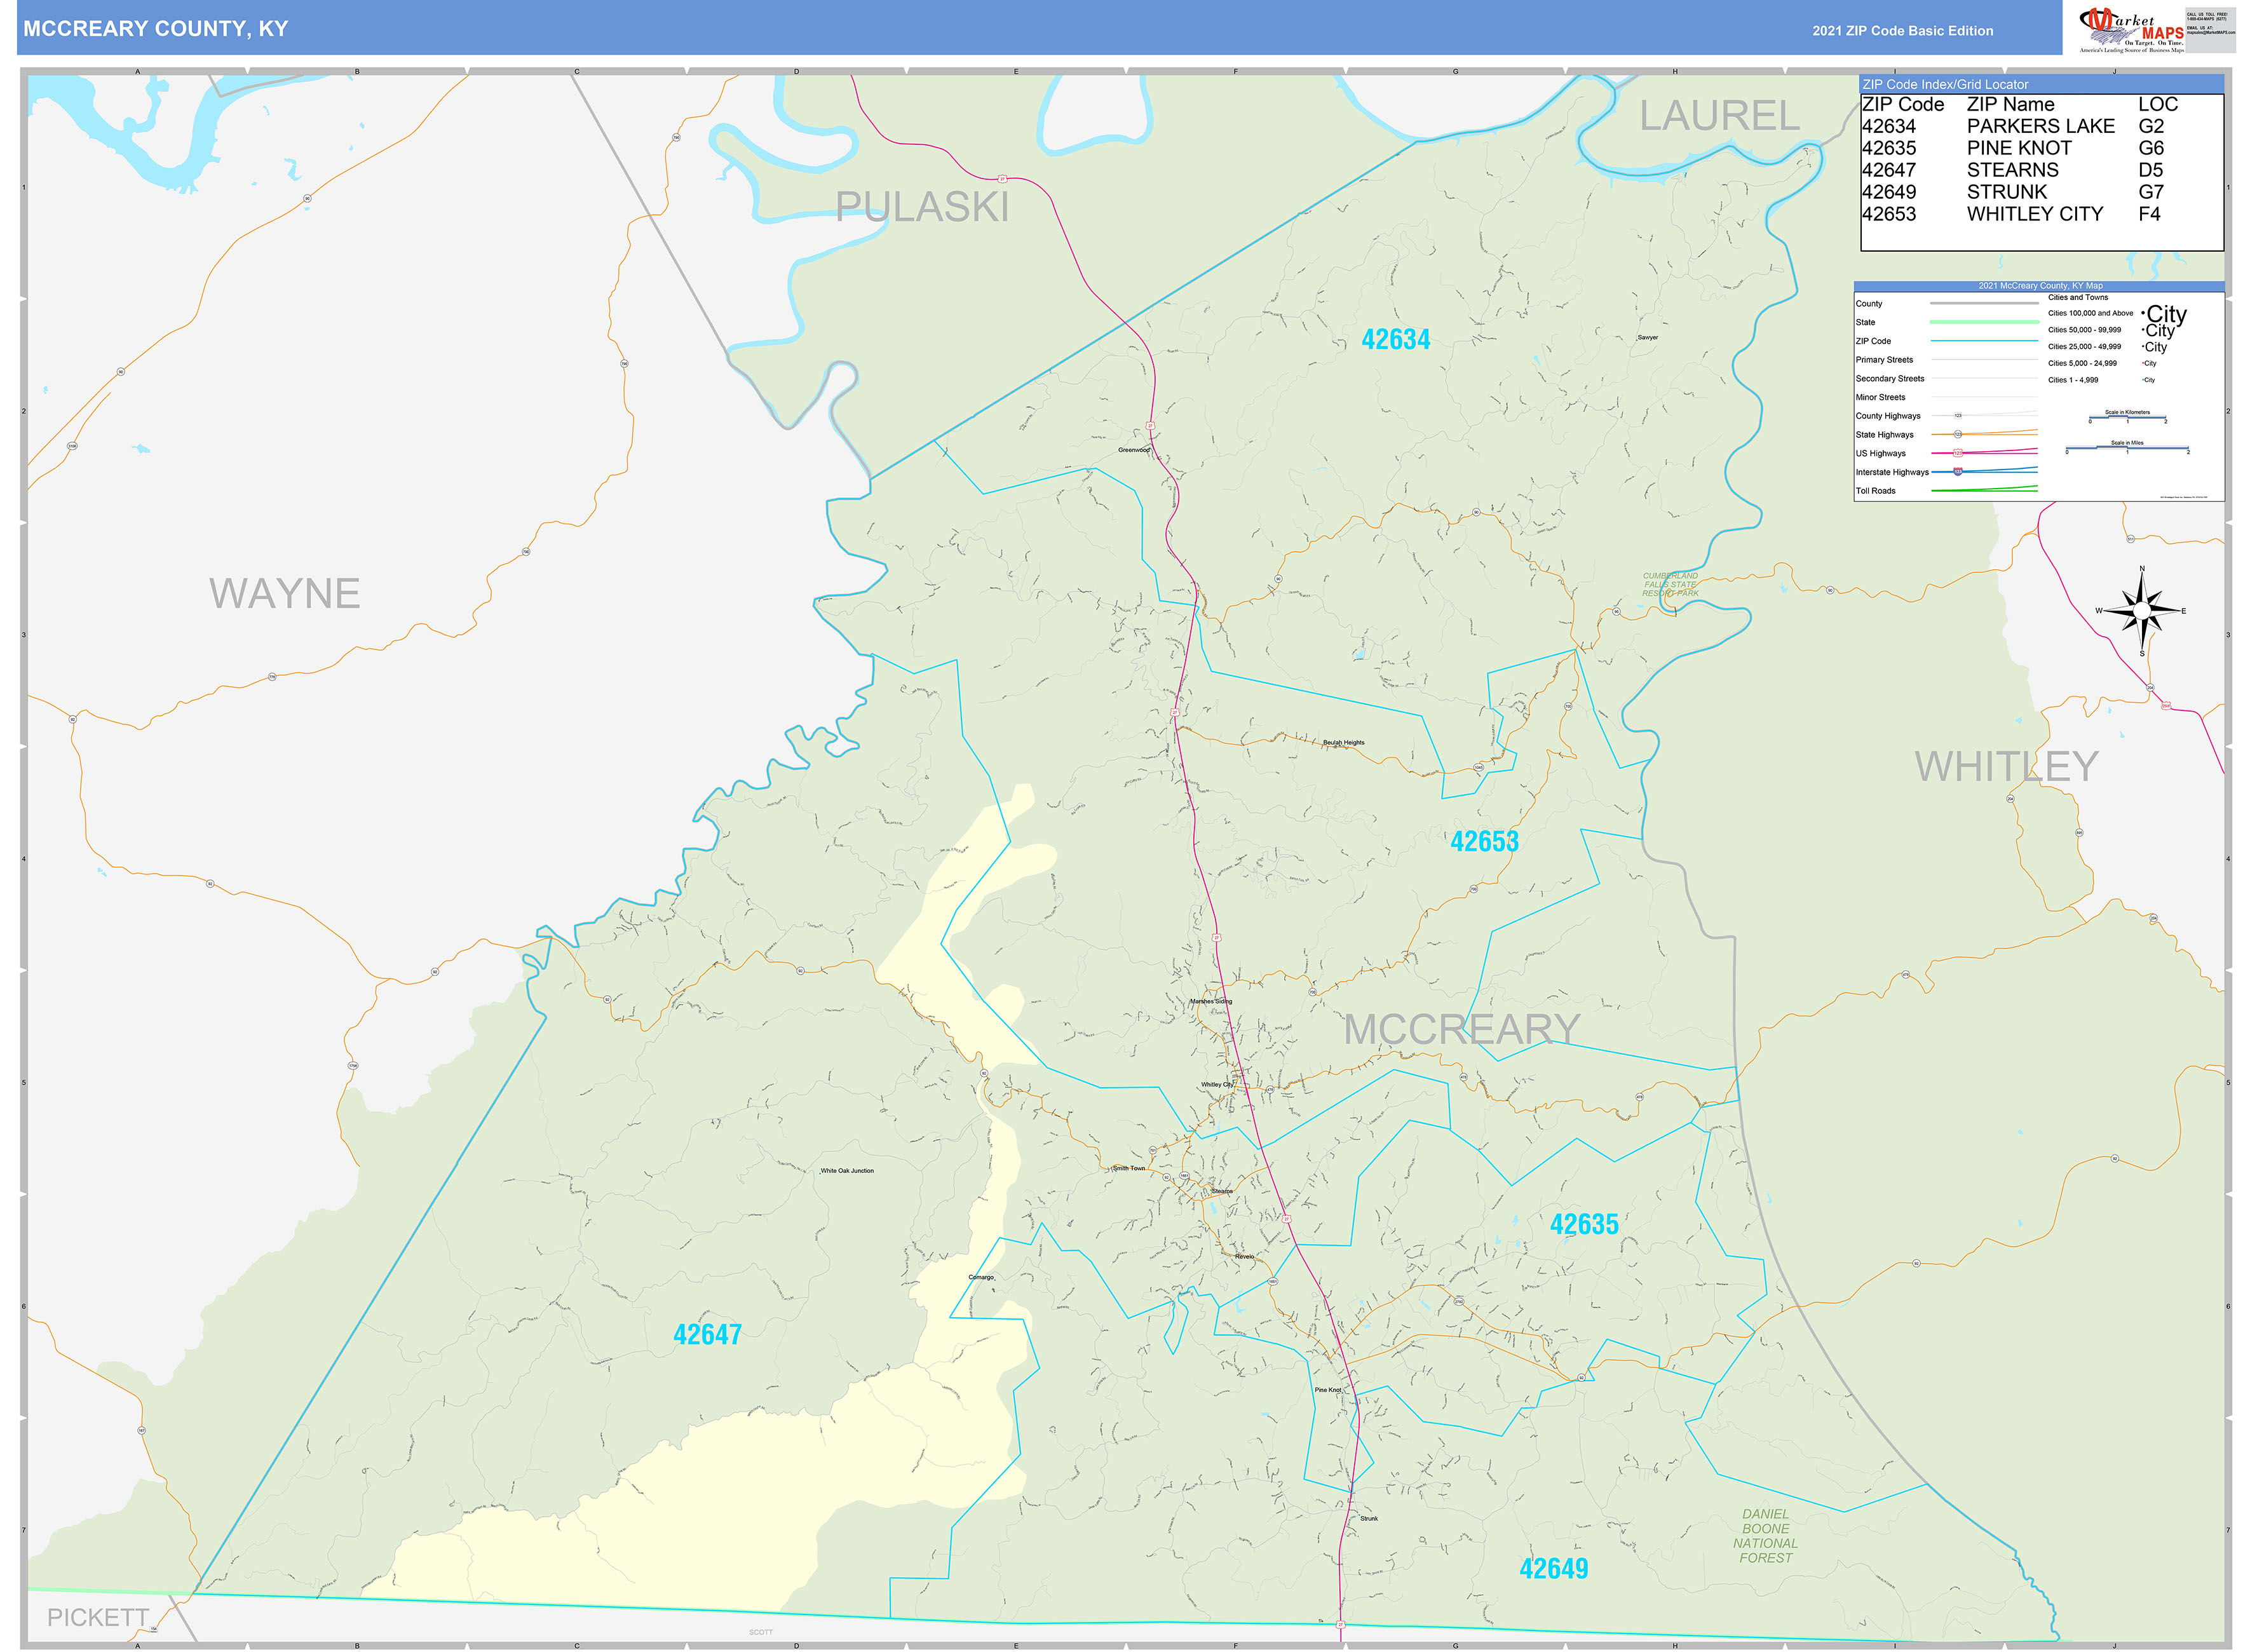Select the cyan ZIP Code line swatch in legend

coord(1985,341)
